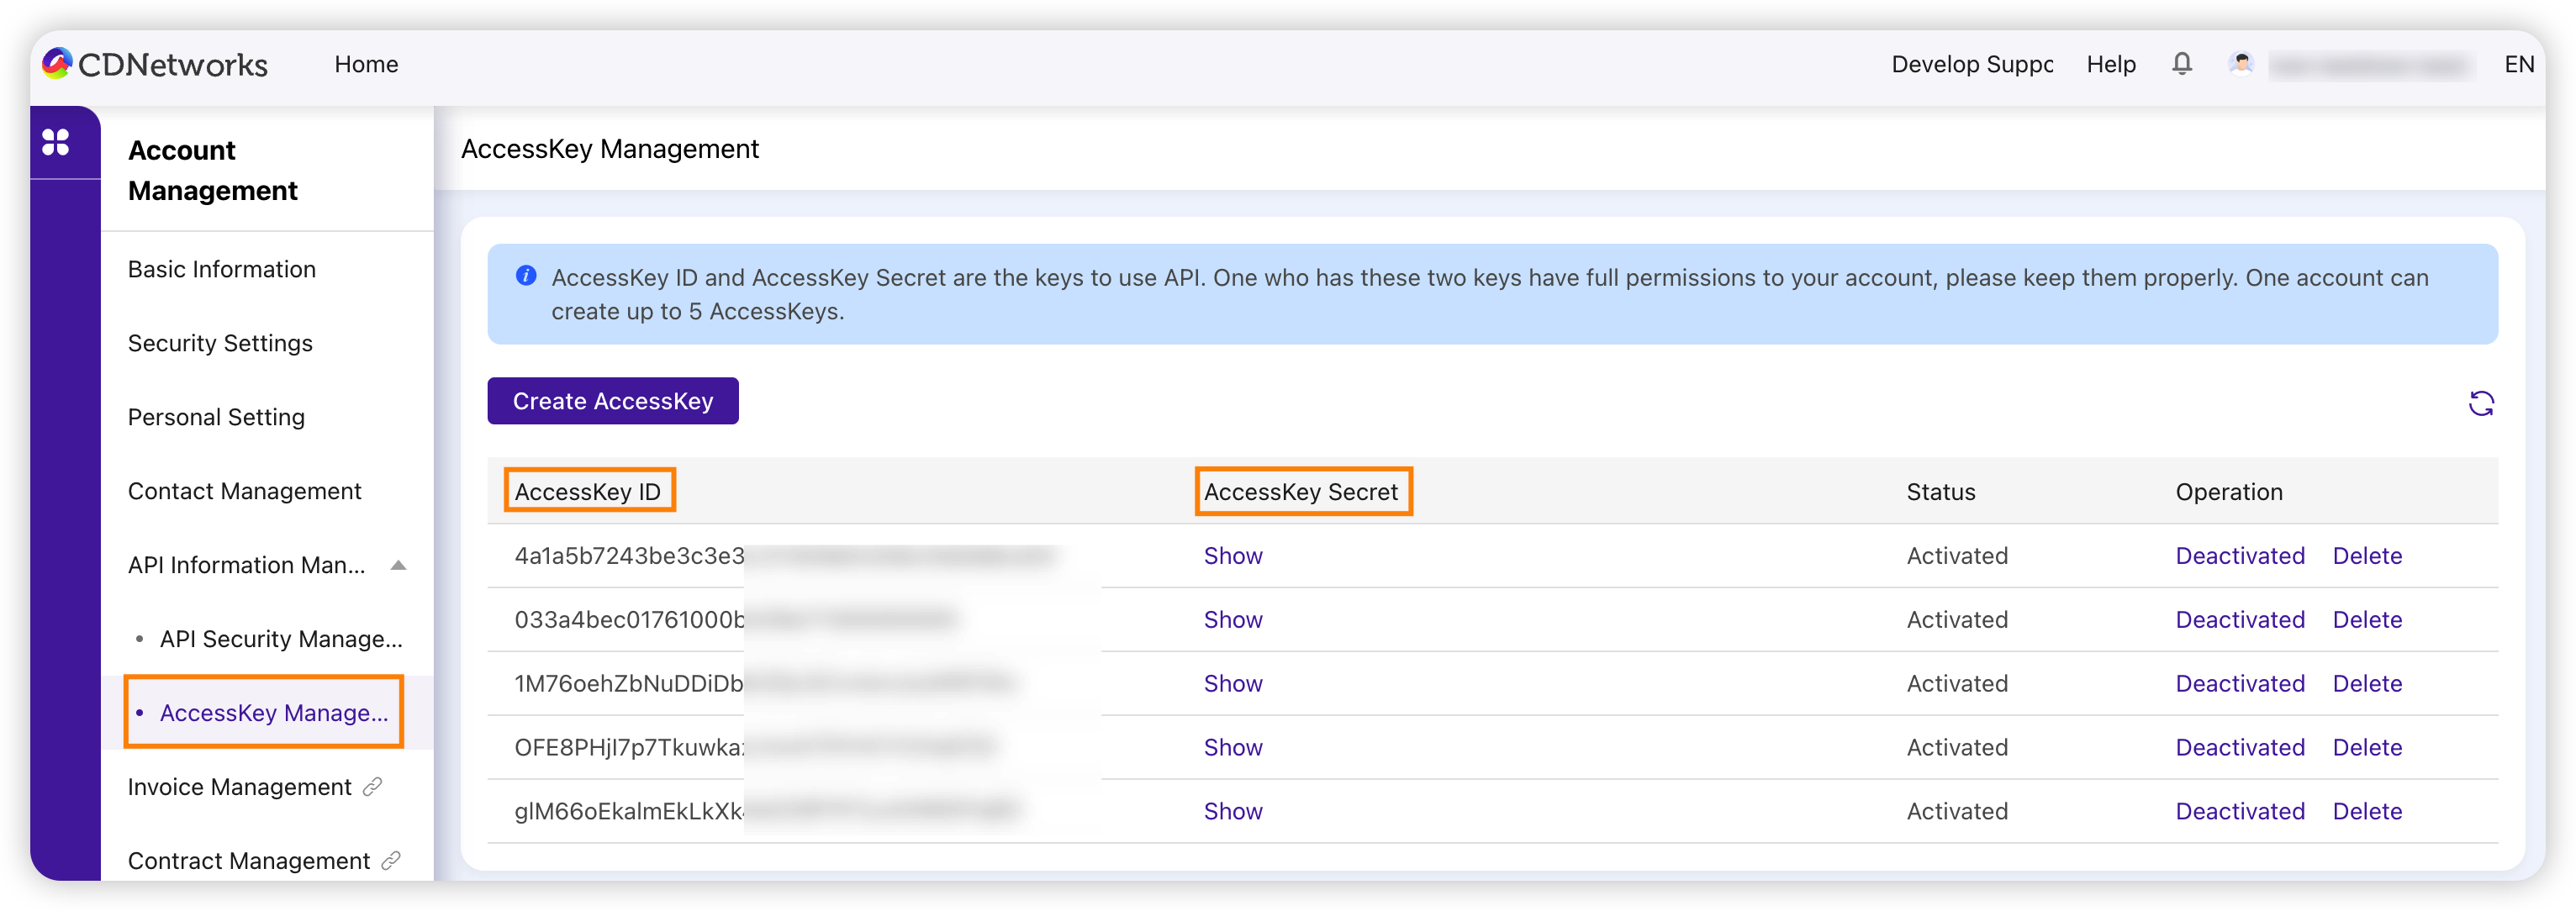2576x911 pixels.
Task: Open the Help menu
Action: 2111,64
